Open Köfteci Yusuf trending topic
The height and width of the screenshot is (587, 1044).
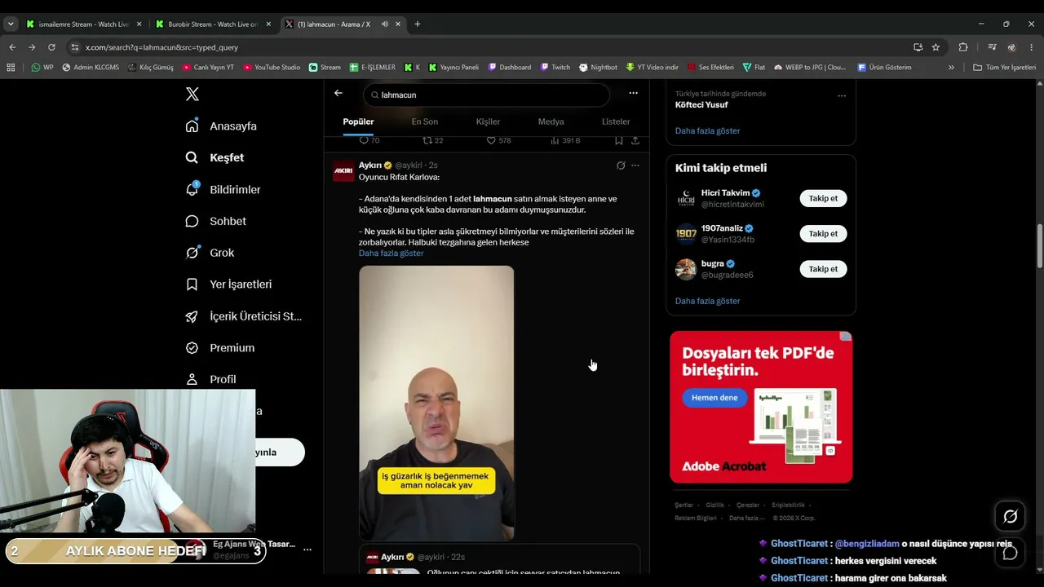point(701,105)
